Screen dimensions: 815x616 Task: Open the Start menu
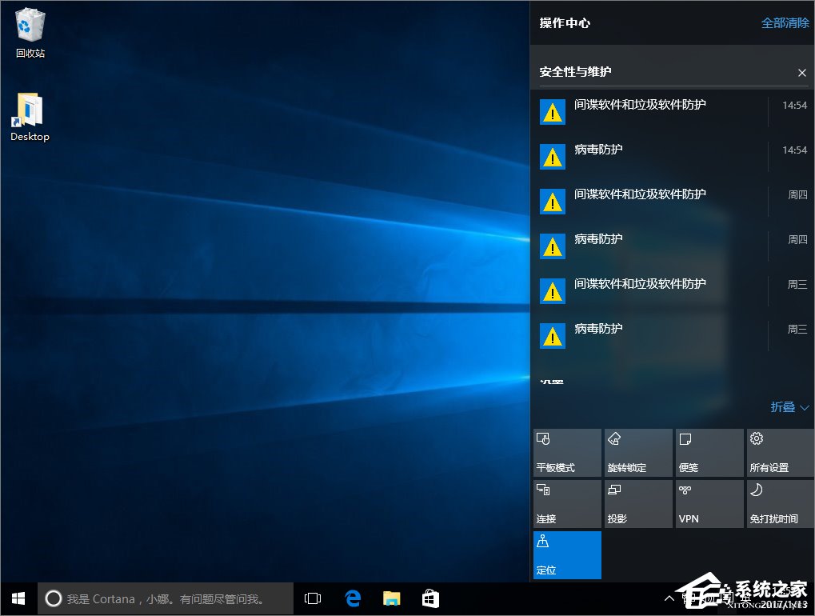[x=17, y=598]
